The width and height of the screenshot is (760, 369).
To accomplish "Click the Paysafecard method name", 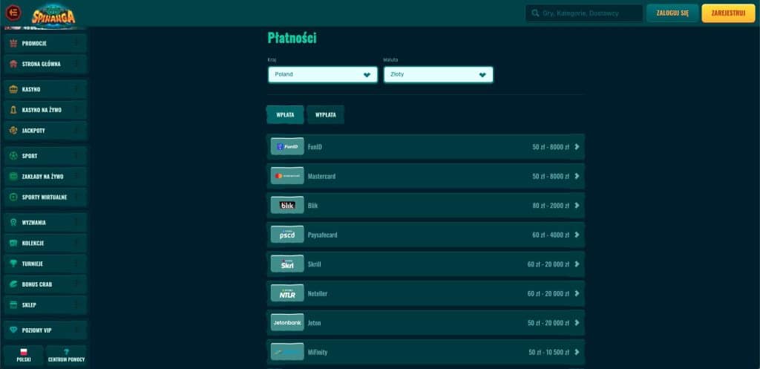I will [322, 235].
